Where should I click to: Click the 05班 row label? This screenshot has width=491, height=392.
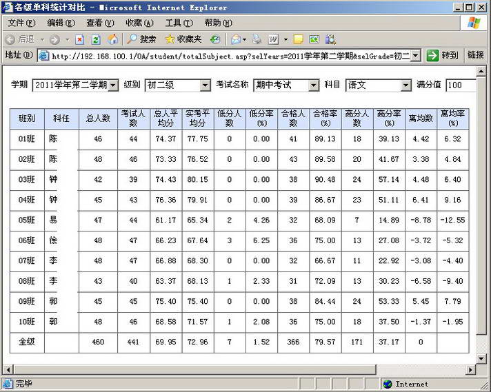[27, 220]
